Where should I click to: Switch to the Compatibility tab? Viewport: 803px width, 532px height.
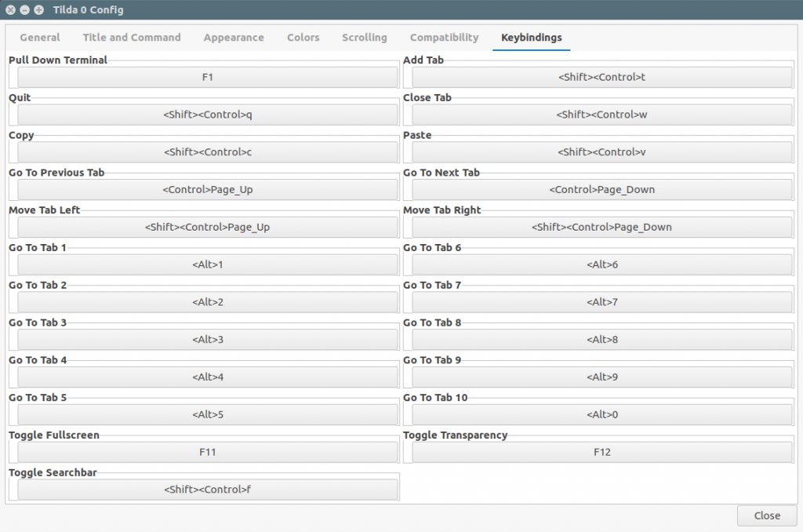444,38
